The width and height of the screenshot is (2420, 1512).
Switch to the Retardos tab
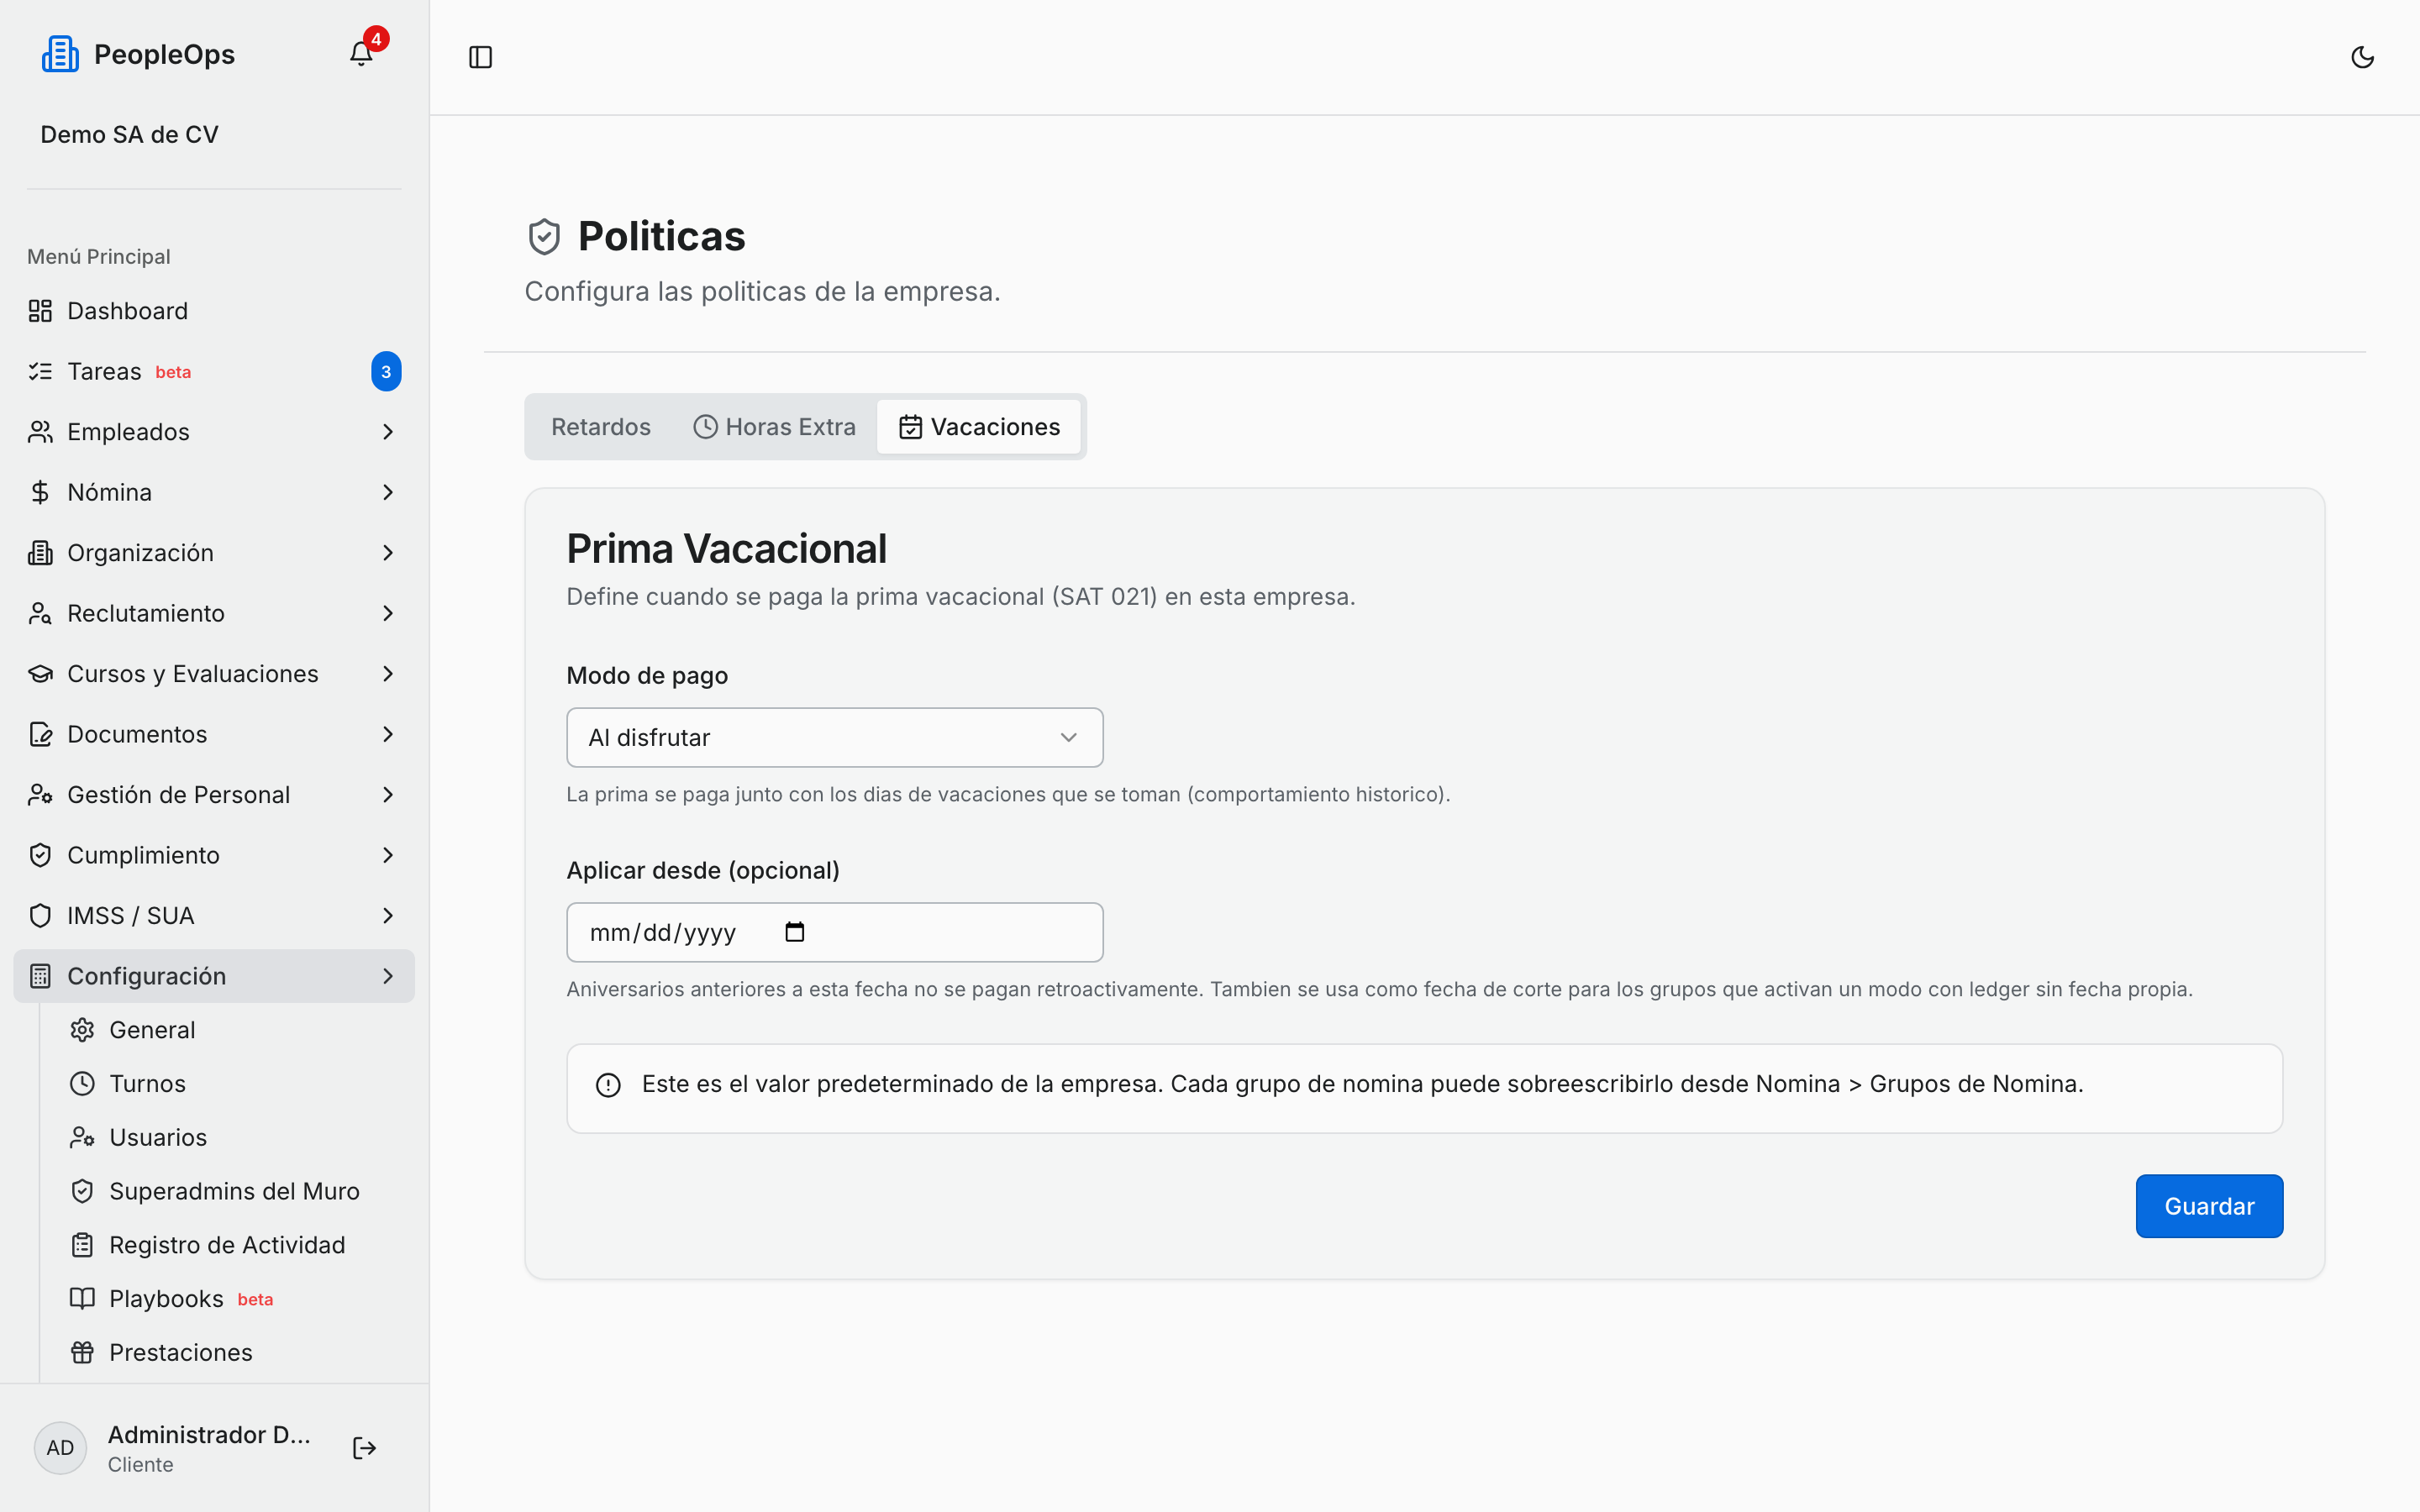tap(601, 427)
